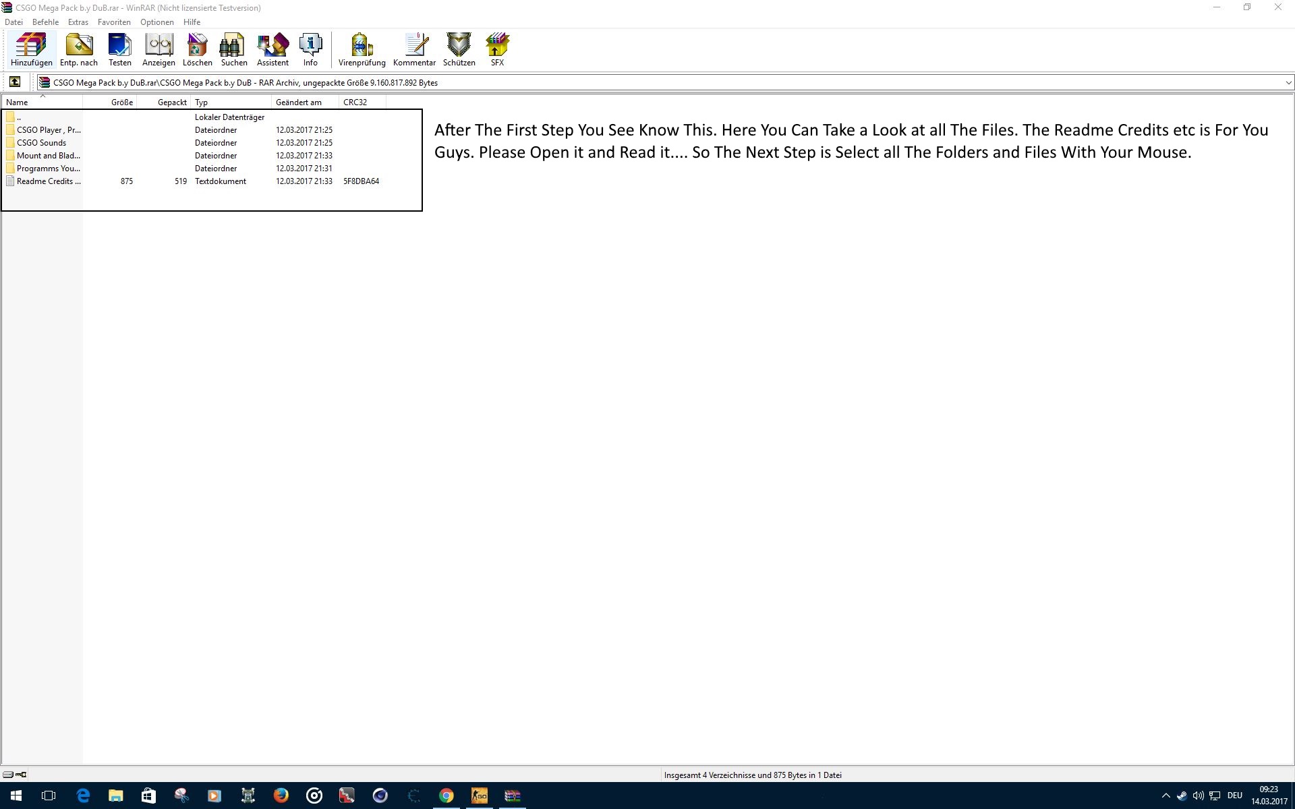Click the volume speaker tray icon

[1199, 796]
